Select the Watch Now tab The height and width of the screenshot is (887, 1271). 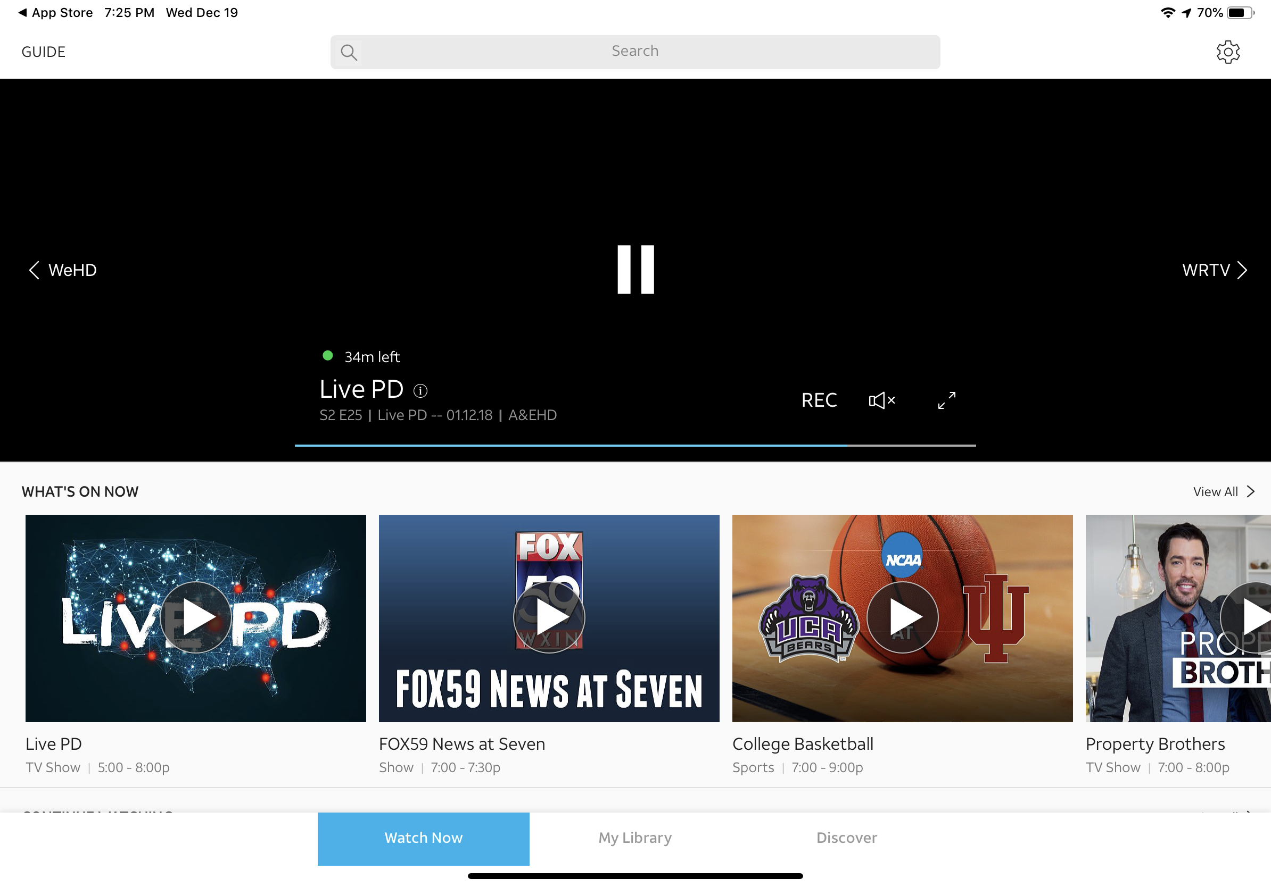tap(424, 837)
